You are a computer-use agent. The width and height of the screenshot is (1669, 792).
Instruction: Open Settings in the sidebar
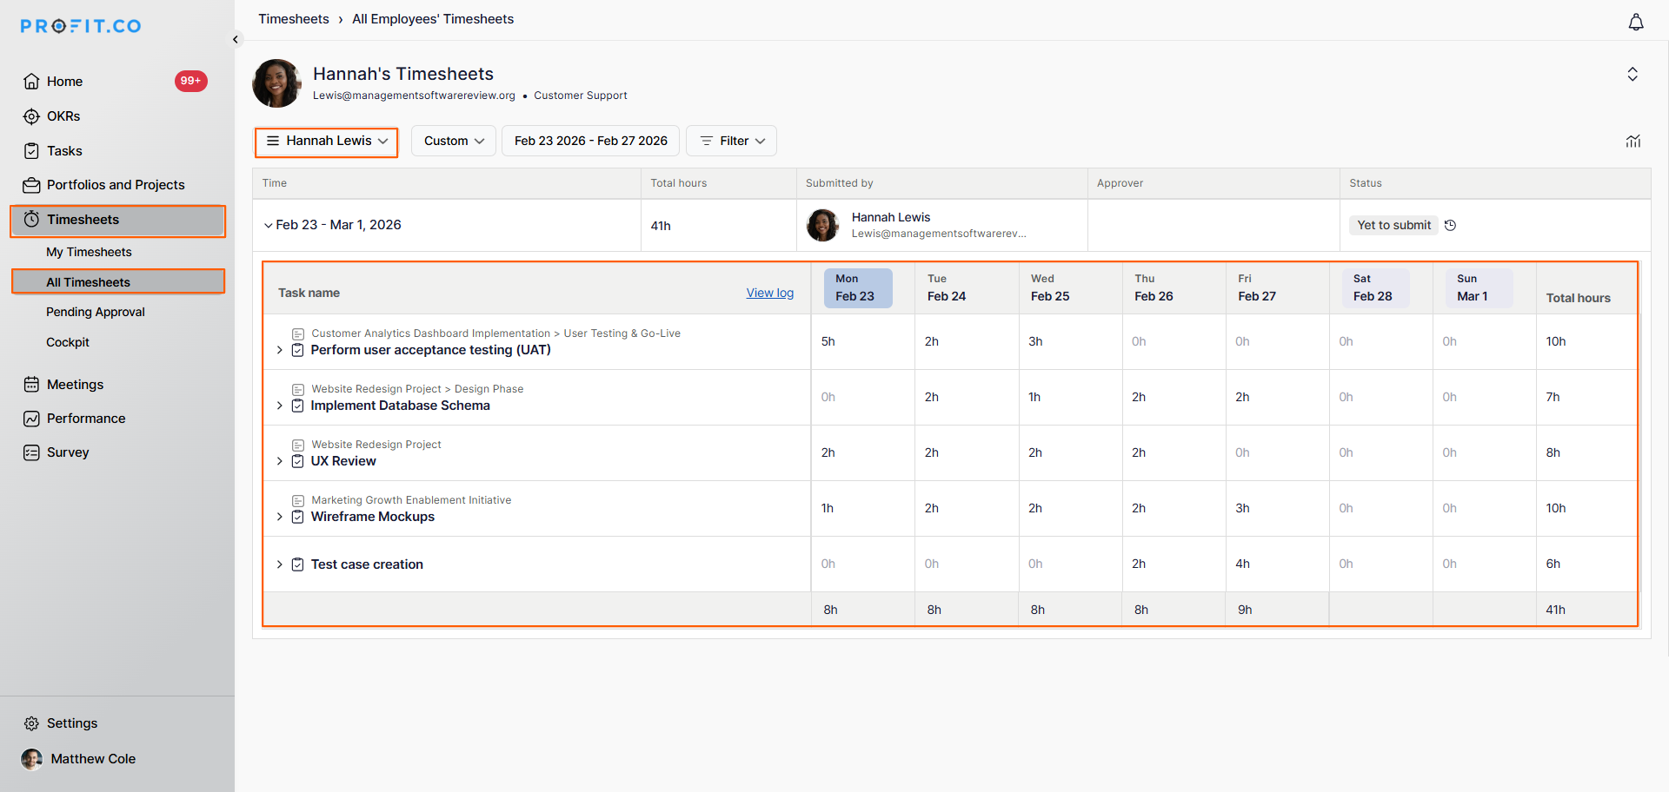(x=71, y=723)
